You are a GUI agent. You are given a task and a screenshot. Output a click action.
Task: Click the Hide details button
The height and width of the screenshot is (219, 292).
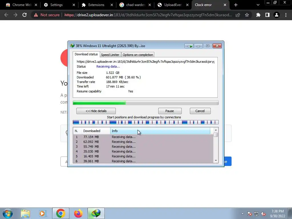[x=96, y=111]
